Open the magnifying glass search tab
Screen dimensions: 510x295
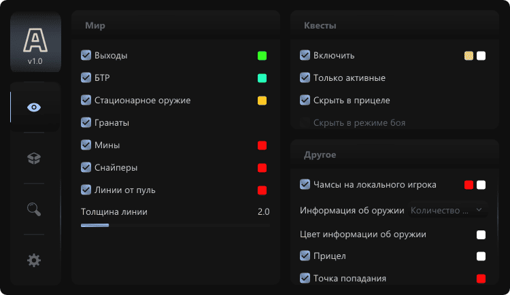coord(34,209)
